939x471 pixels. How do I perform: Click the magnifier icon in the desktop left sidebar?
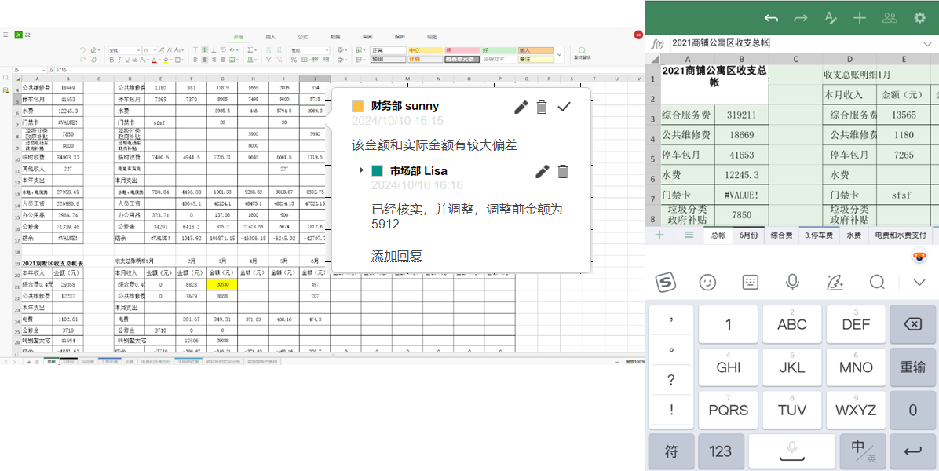pyautogui.click(x=6, y=78)
